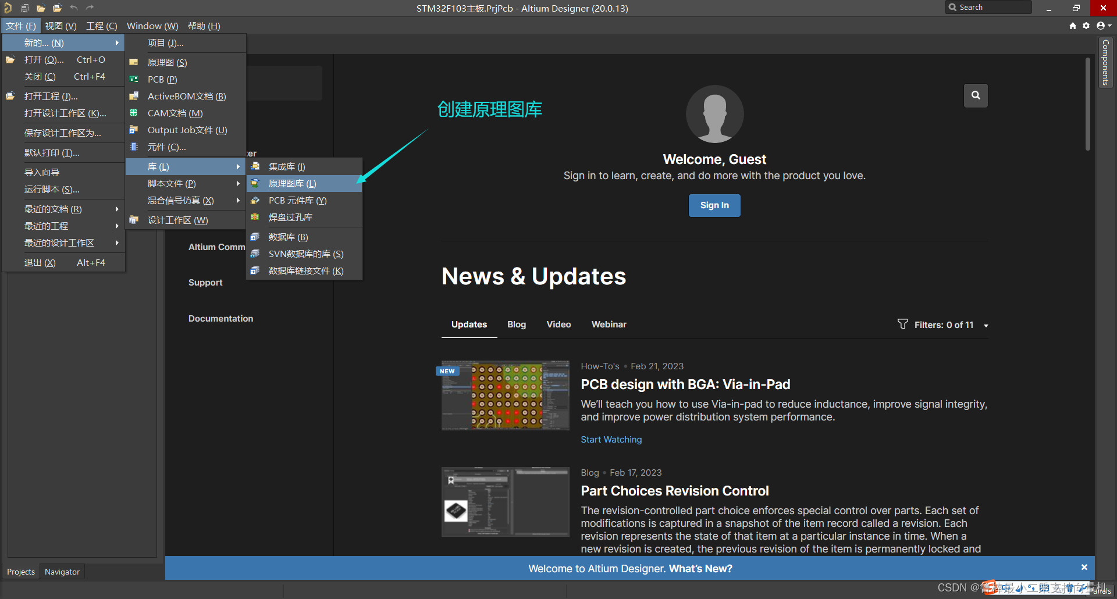
Task: Expand the 最近的工程 submenu
Action: pos(63,226)
